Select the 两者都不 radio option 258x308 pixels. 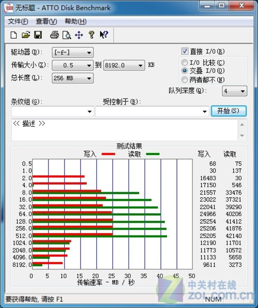click(x=185, y=79)
